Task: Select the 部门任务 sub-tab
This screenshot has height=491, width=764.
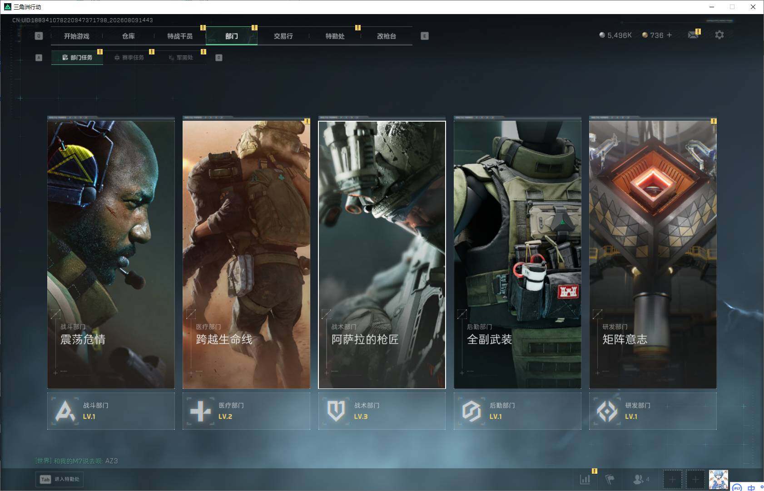Action: point(77,58)
